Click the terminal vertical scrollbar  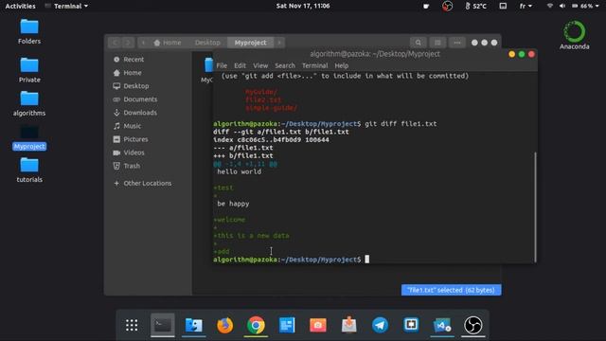coord(535,206)
